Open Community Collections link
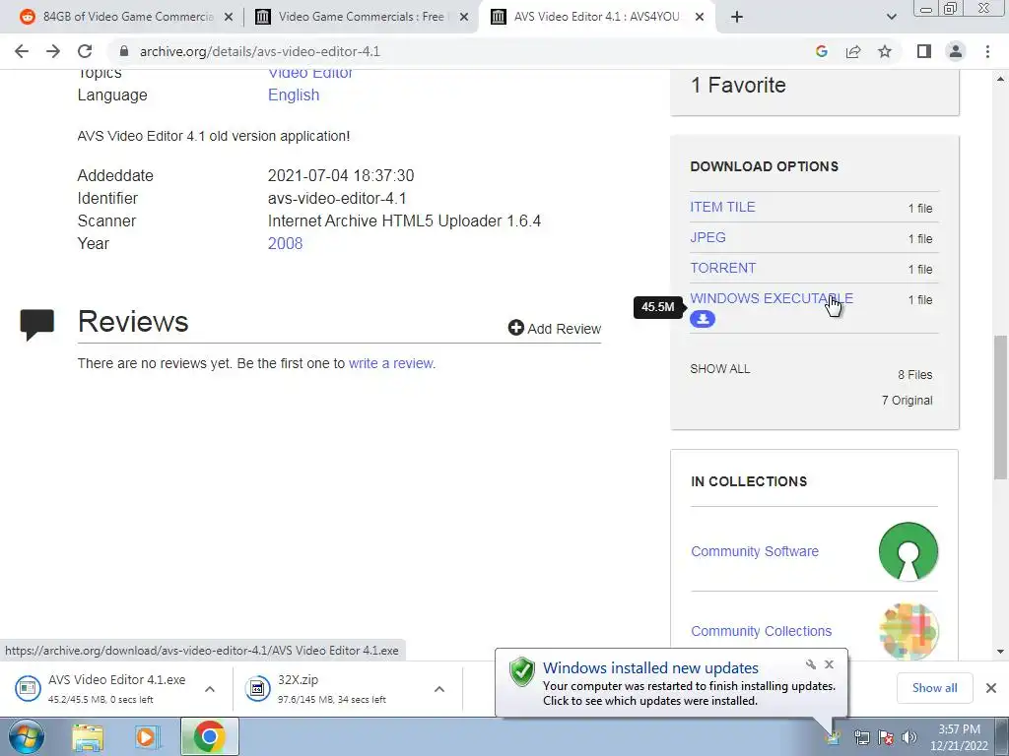 point(762,631)
